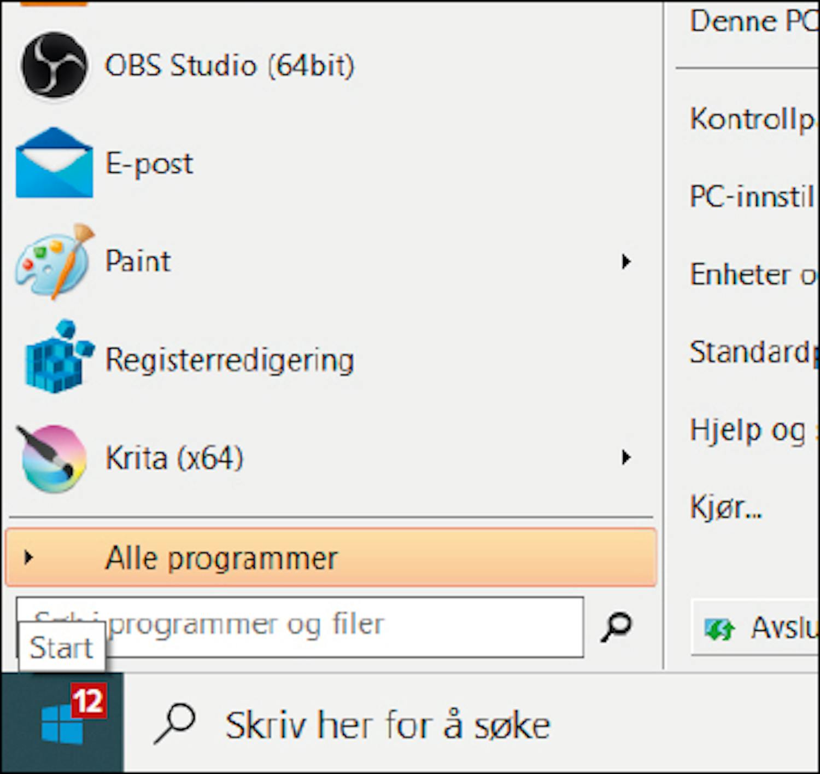Click the E-post envelope icon
Screen dimensions: 820x774
pyautogui.click(x=54, y=163)
